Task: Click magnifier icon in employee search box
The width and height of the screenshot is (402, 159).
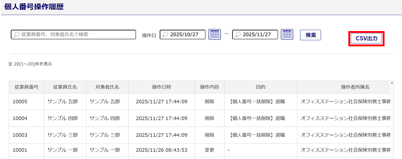Action: pyautogui.click(x=17, y=34)
